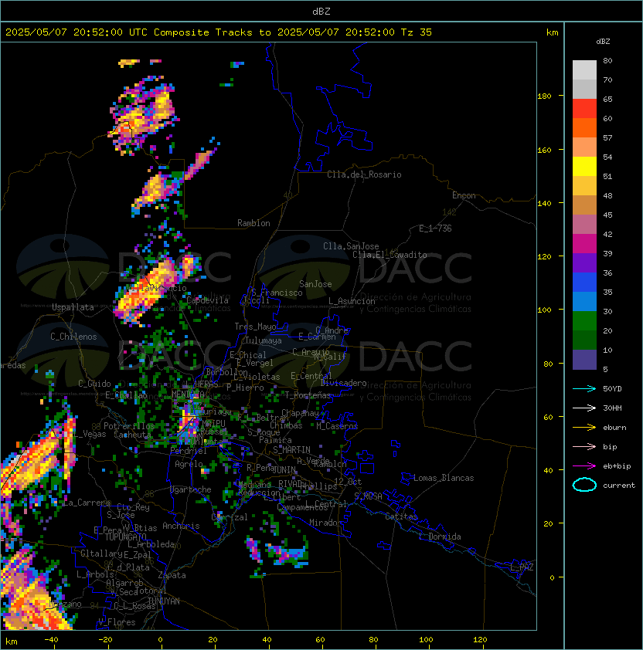643x650 pixels.
Task: Click the cyan 50YD arrow in legend
Action: coord(584,388)
